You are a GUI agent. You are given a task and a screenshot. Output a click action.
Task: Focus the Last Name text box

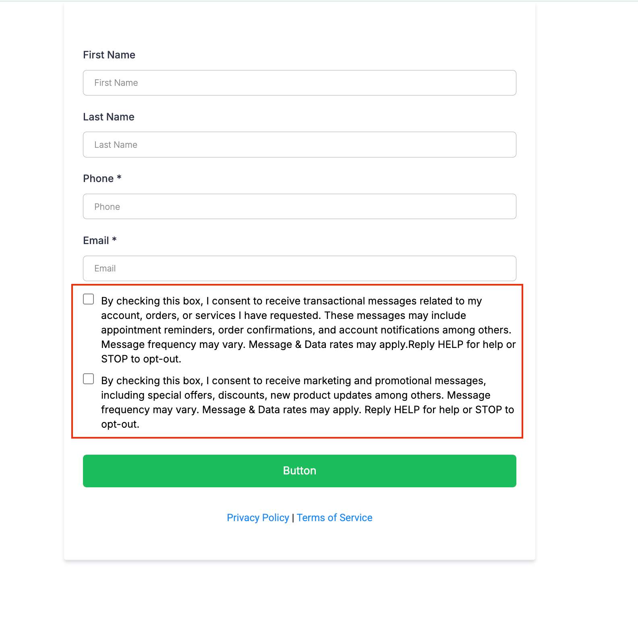coord(299,145)
